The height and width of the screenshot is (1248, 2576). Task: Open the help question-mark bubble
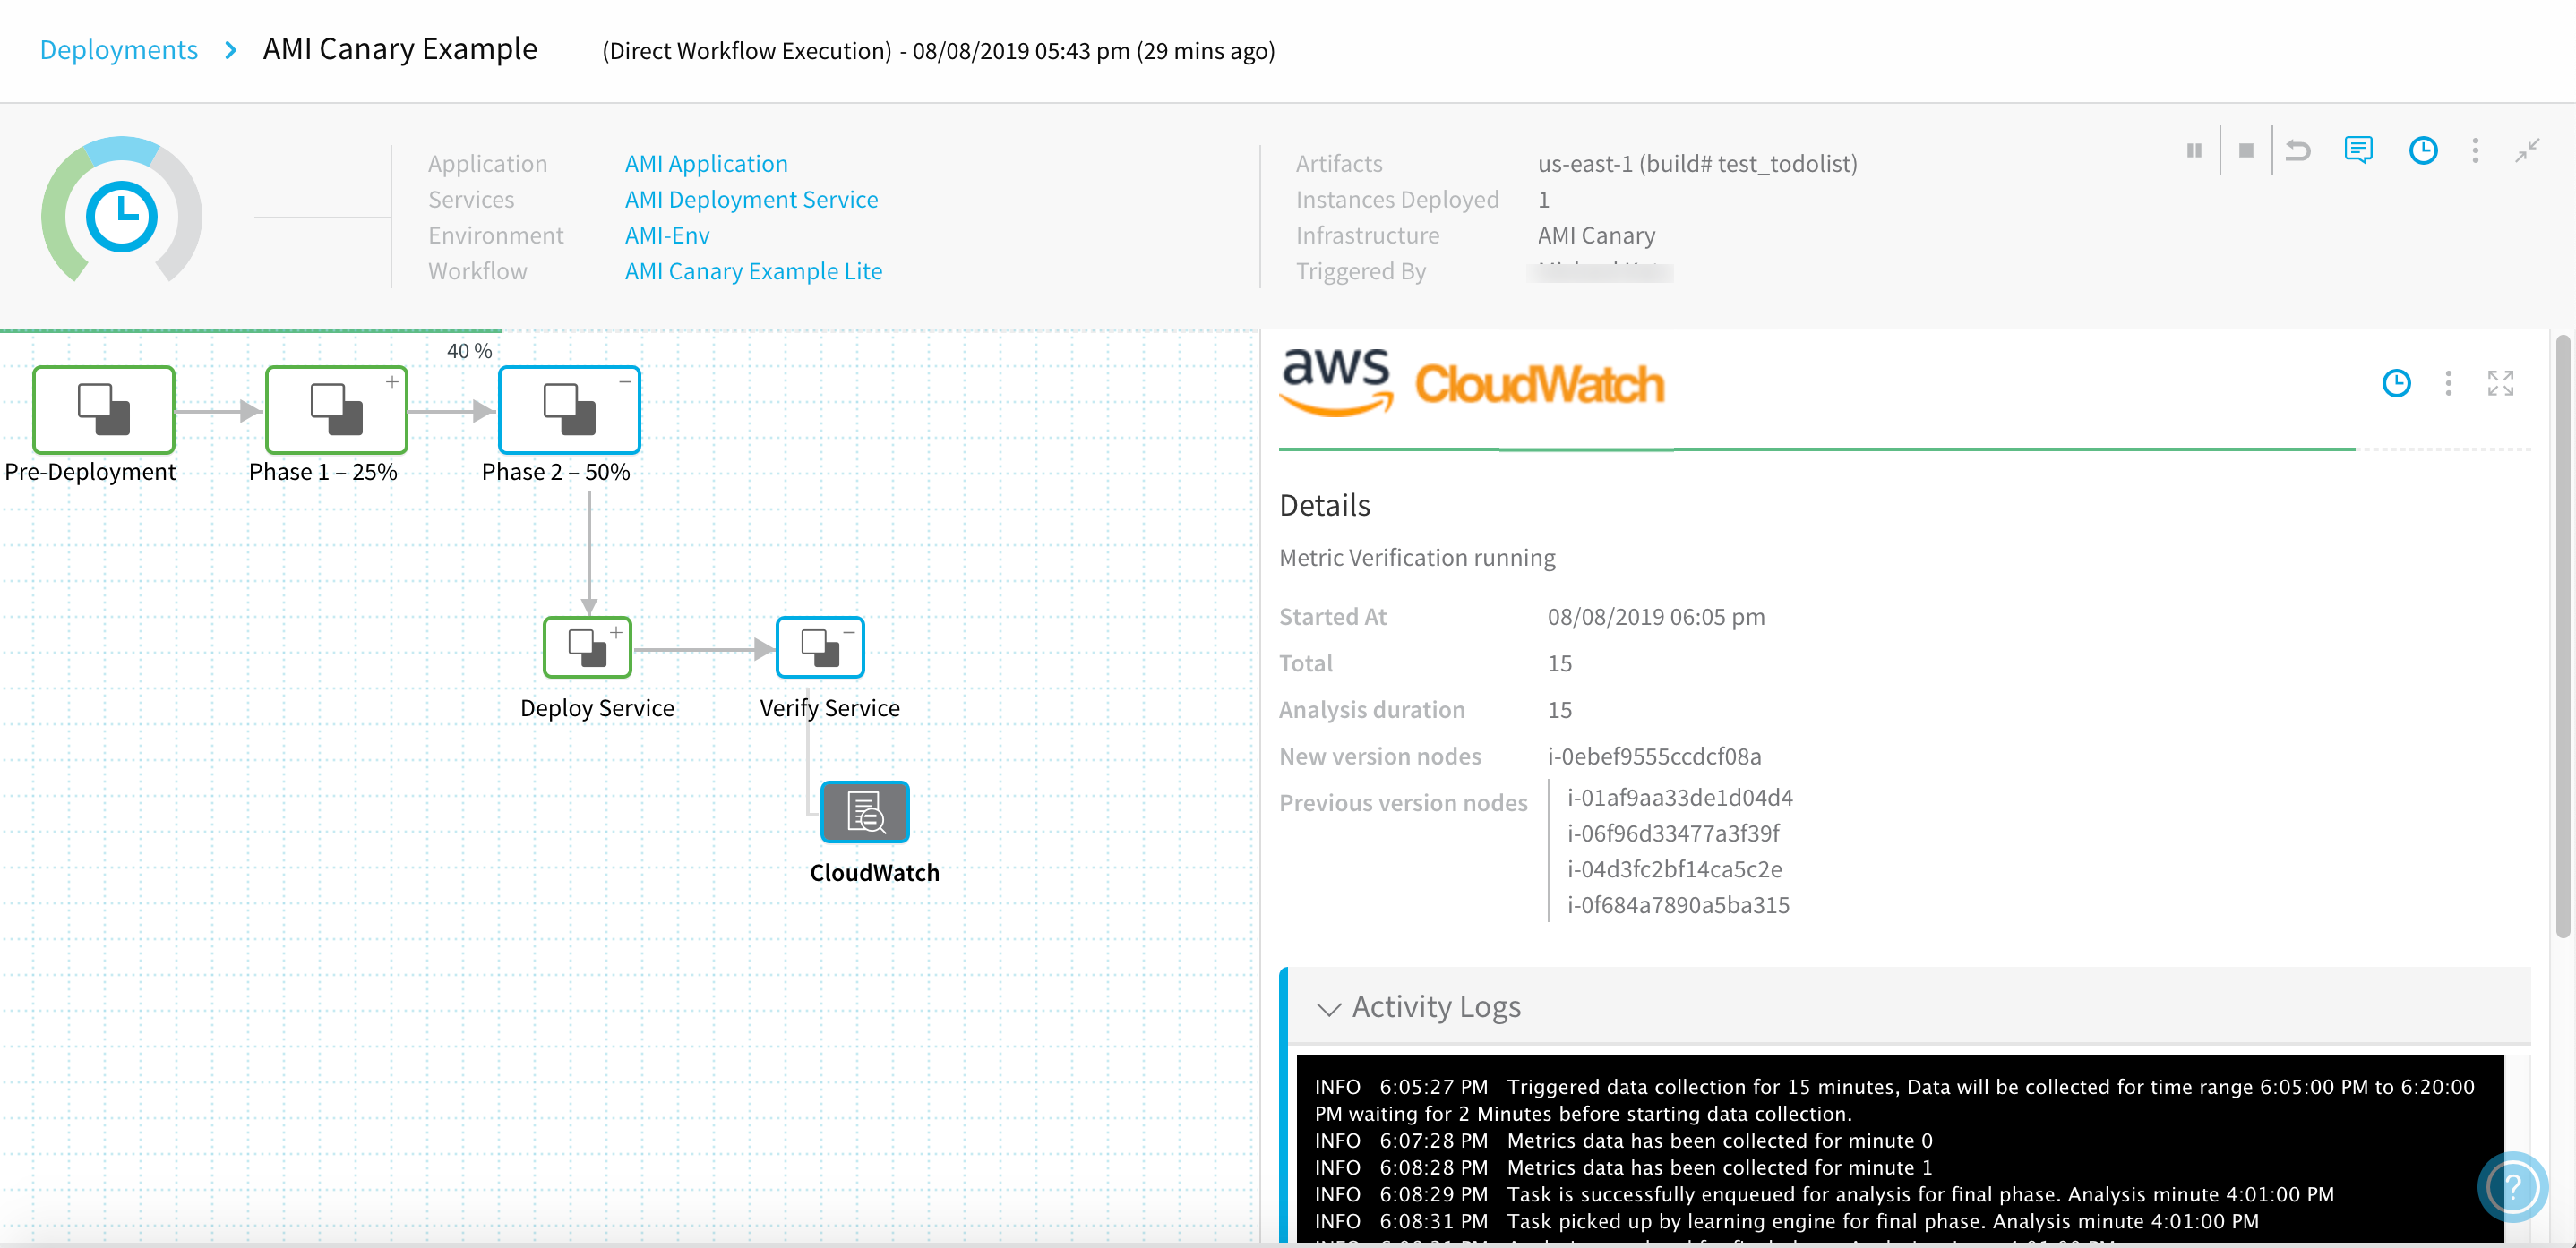coord(2512,1187)
